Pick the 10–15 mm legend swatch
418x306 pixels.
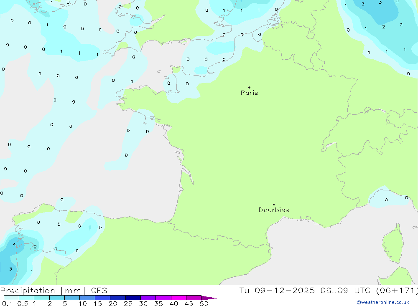coord(87,298)
